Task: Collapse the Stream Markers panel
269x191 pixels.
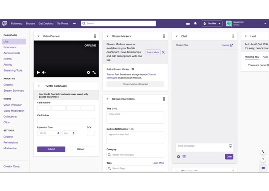Action: (x=108, y=36)
